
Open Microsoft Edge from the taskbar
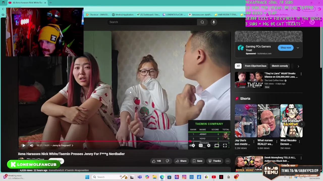pyautogui.click(x=162, y=177)
